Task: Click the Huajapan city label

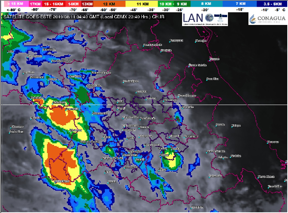Action: pyautogui.click(x=197, y=207)
